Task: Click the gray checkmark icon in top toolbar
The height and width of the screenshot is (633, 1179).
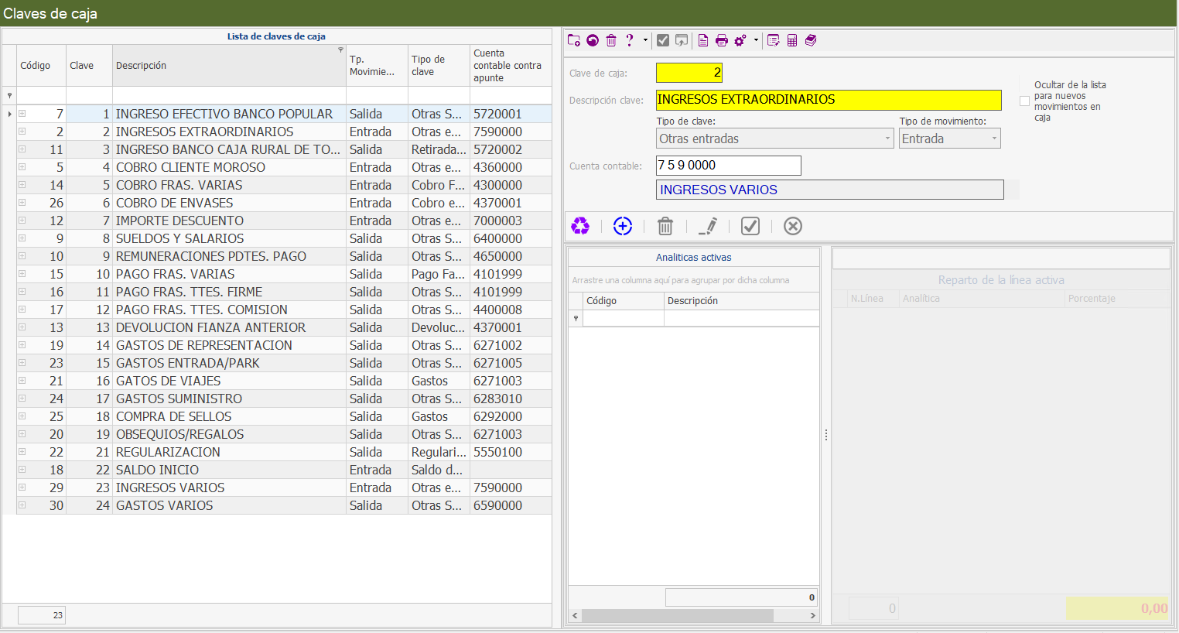Action: [x=663, y=40]
